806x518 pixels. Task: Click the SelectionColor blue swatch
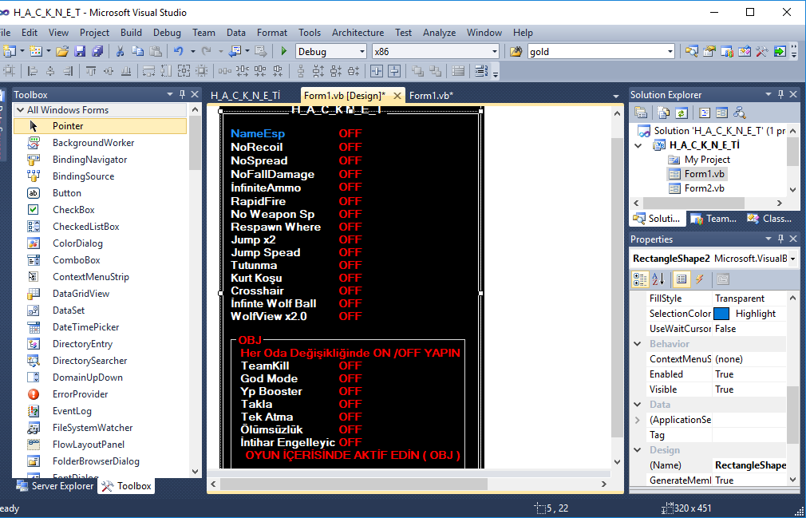coord(721,314)
